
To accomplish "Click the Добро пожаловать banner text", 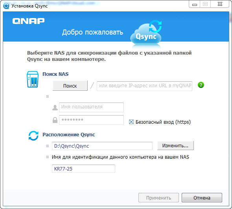I will coord(92,32).
